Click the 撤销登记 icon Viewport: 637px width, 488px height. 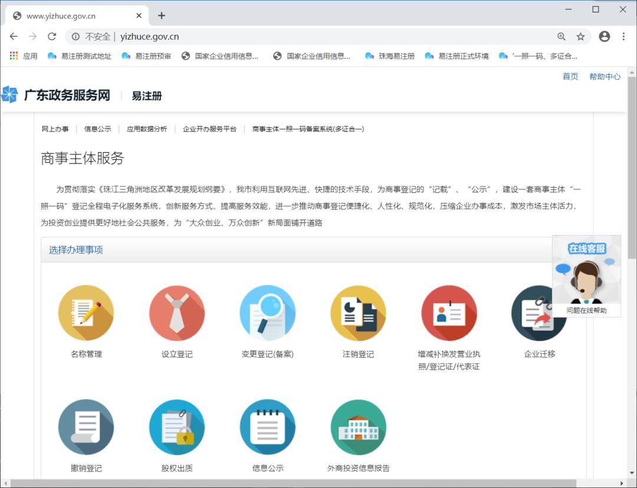tap(86, 427)
